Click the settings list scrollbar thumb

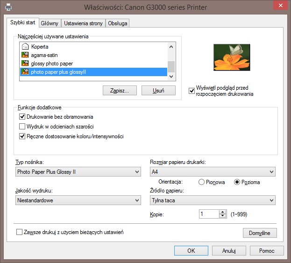(171, 66)
